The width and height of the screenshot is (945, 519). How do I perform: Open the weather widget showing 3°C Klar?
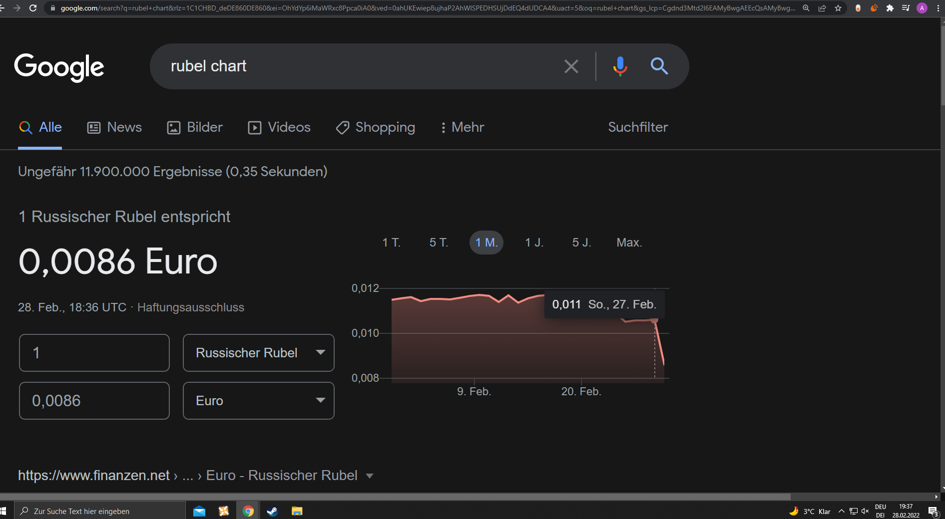coord(810,511)
